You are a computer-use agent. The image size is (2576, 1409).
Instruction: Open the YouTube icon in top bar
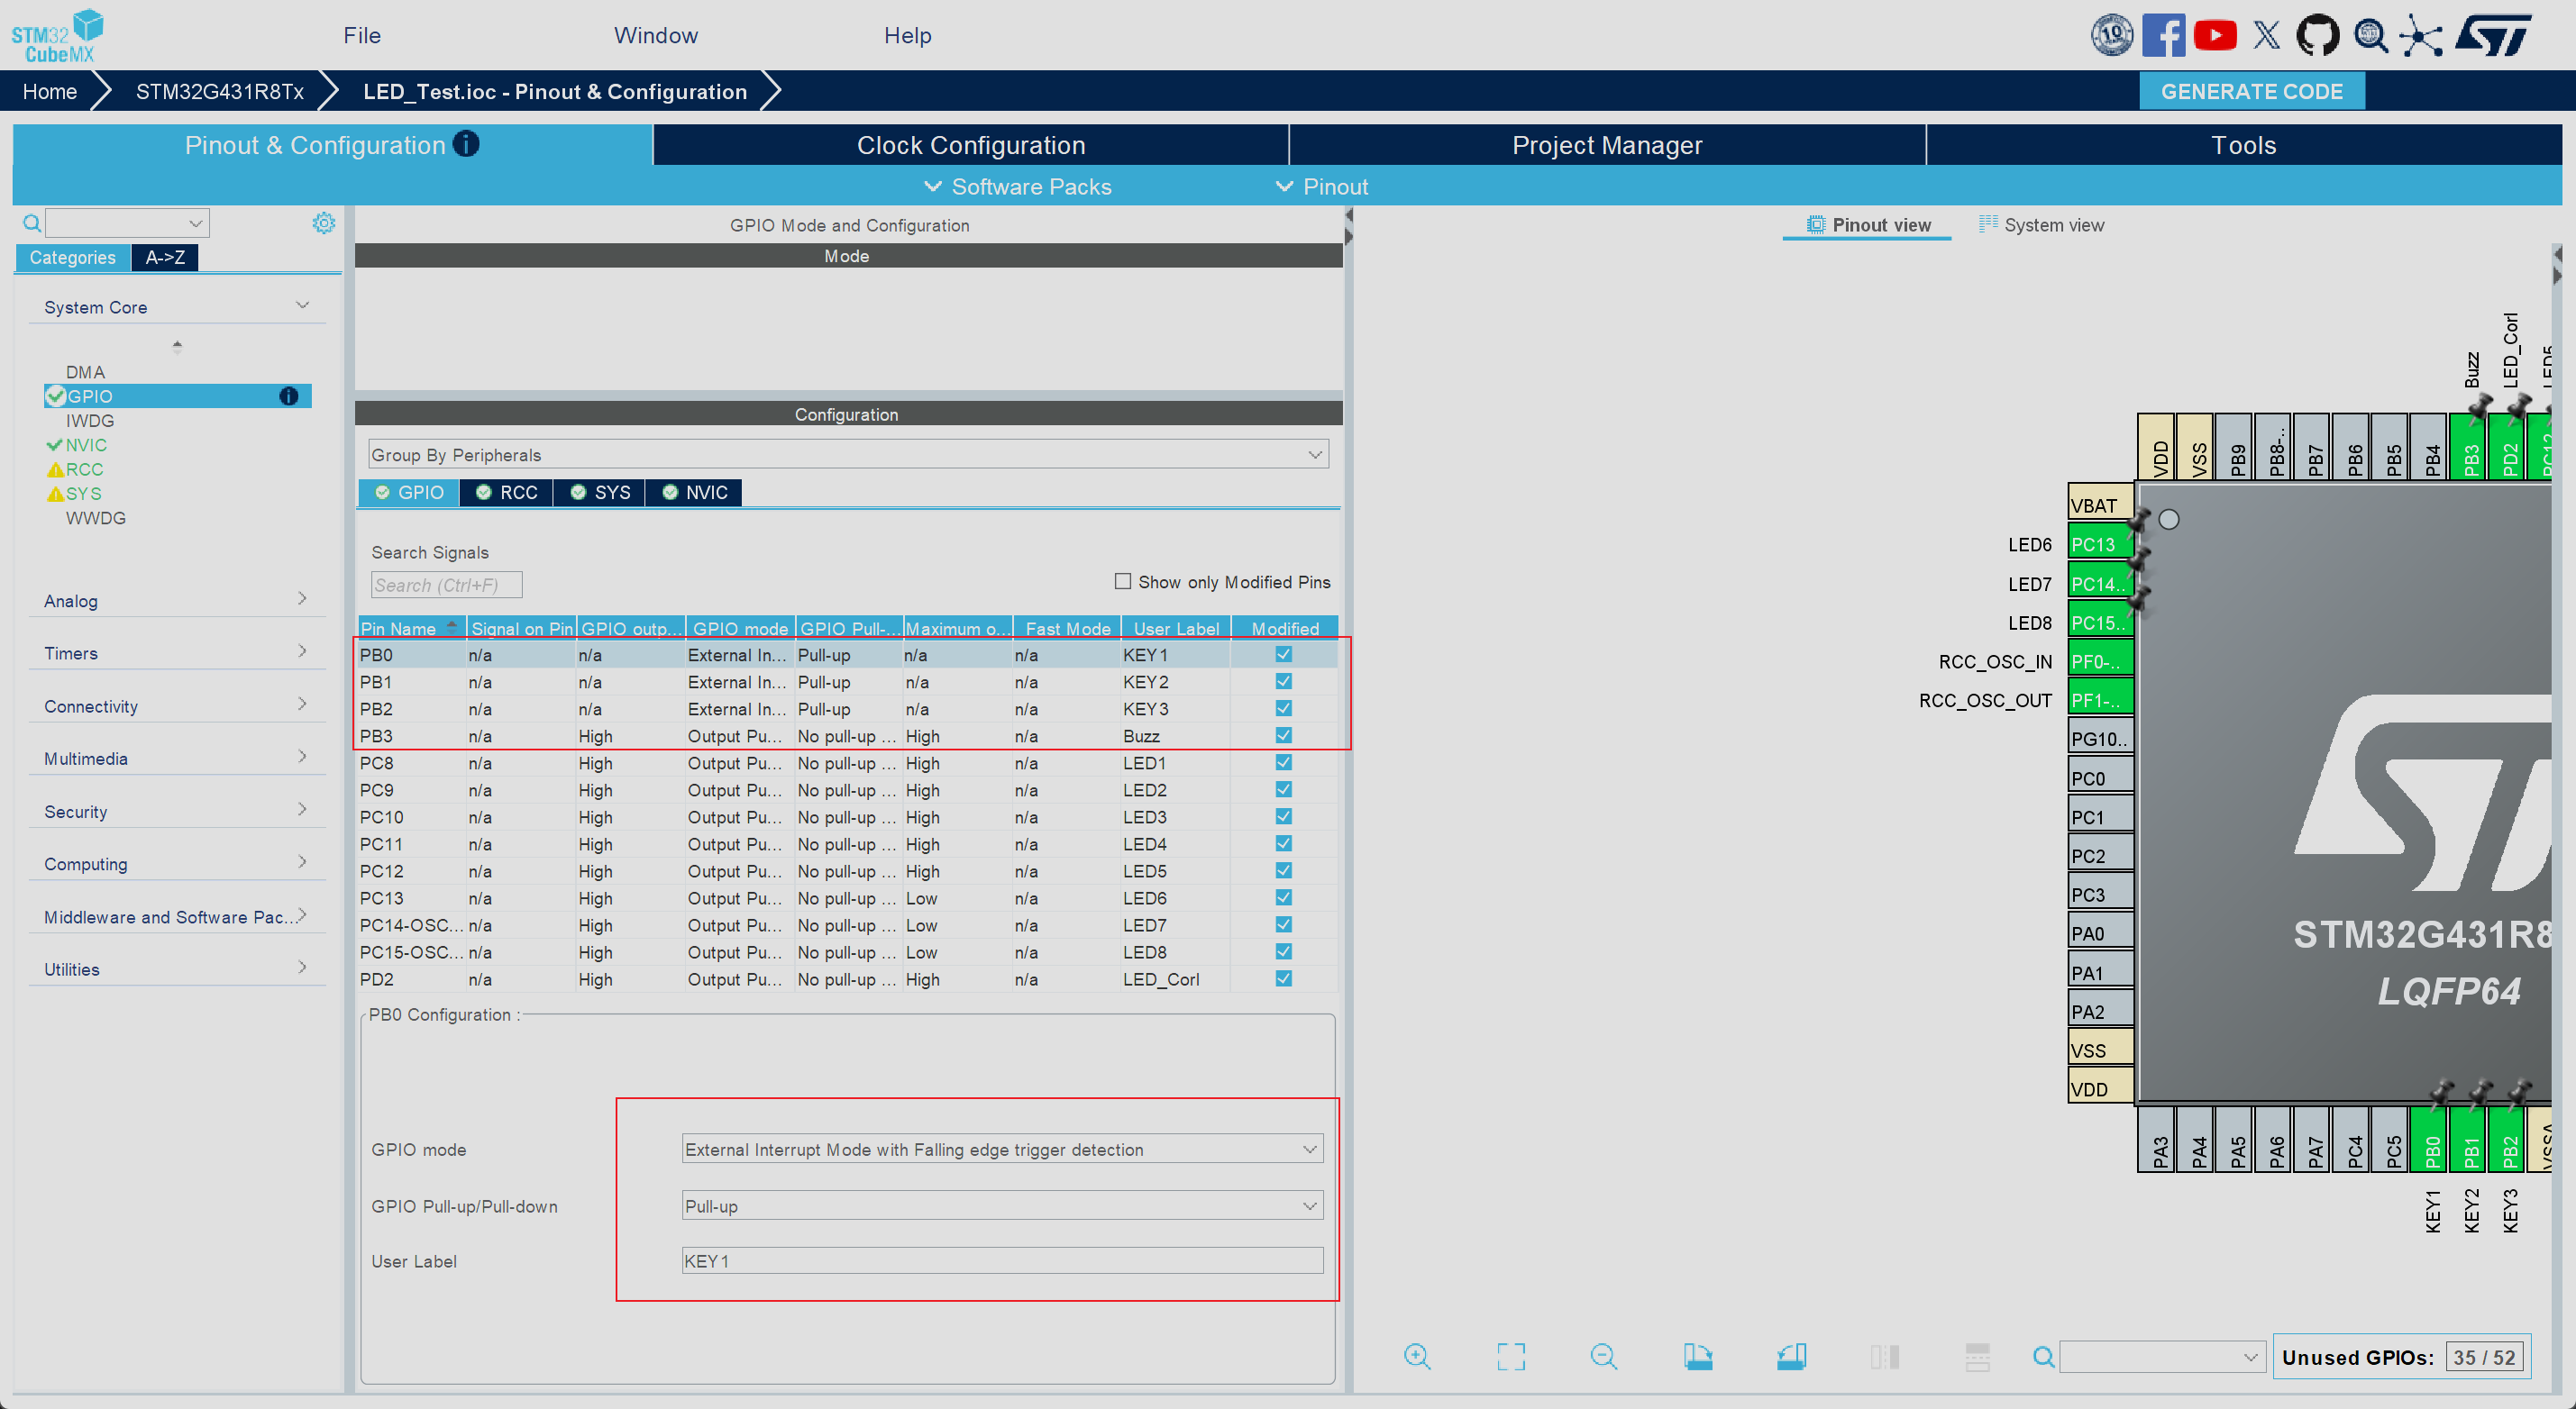[2215, 36]
